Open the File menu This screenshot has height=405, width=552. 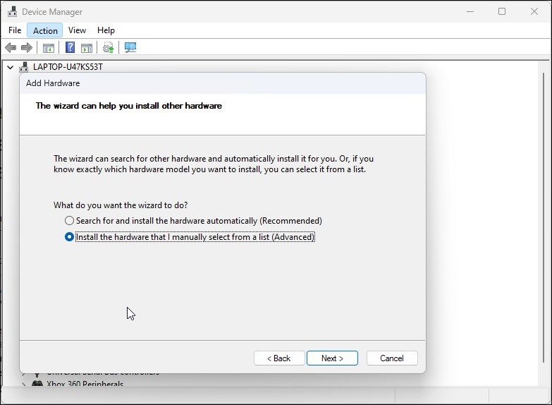(15, 30)
